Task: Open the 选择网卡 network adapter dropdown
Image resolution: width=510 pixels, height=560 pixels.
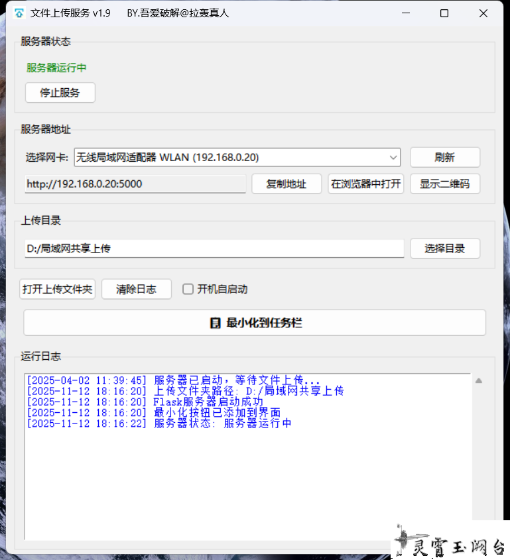Action: click(x=236, y=157)
